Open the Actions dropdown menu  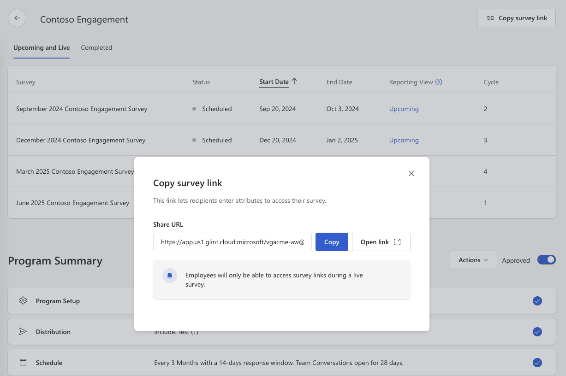473,260
